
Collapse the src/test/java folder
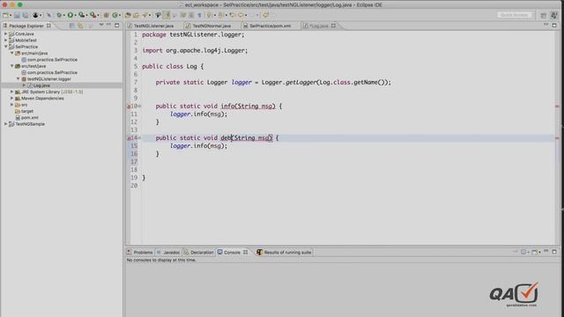(11, 66)
